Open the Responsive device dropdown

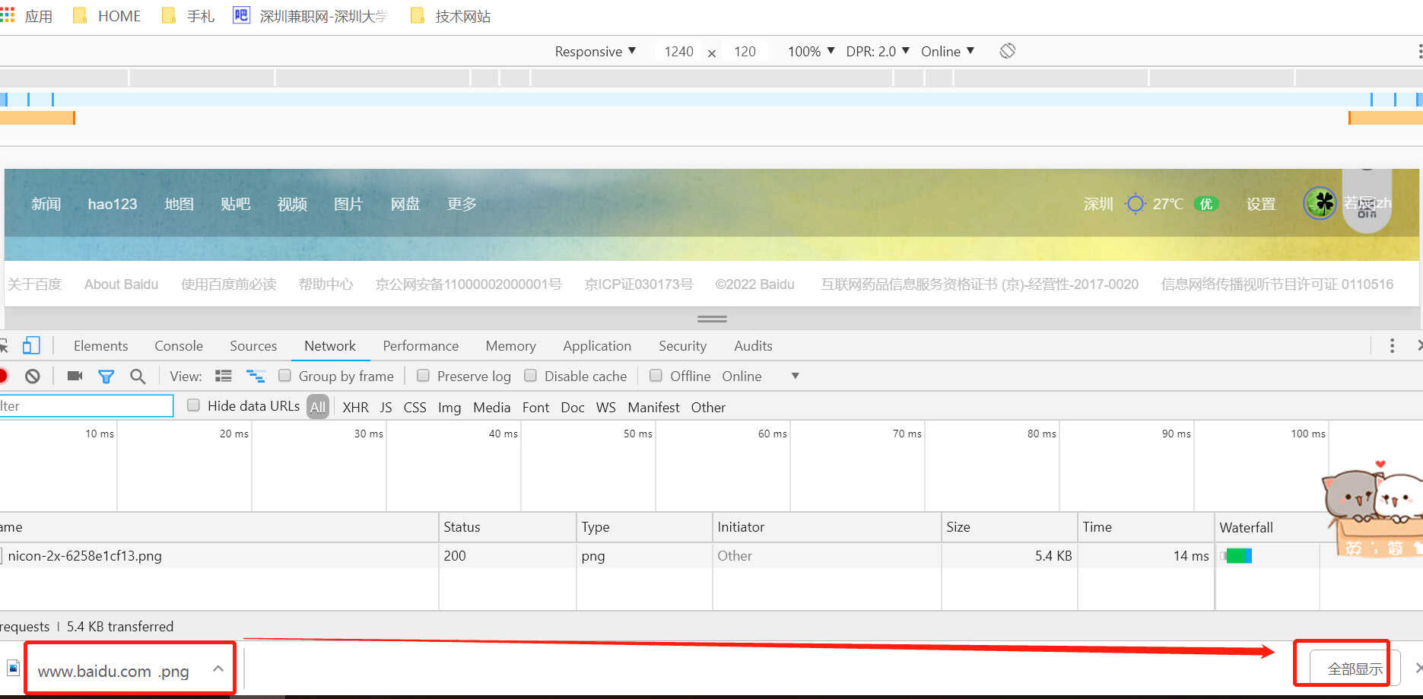coord(595,51)
